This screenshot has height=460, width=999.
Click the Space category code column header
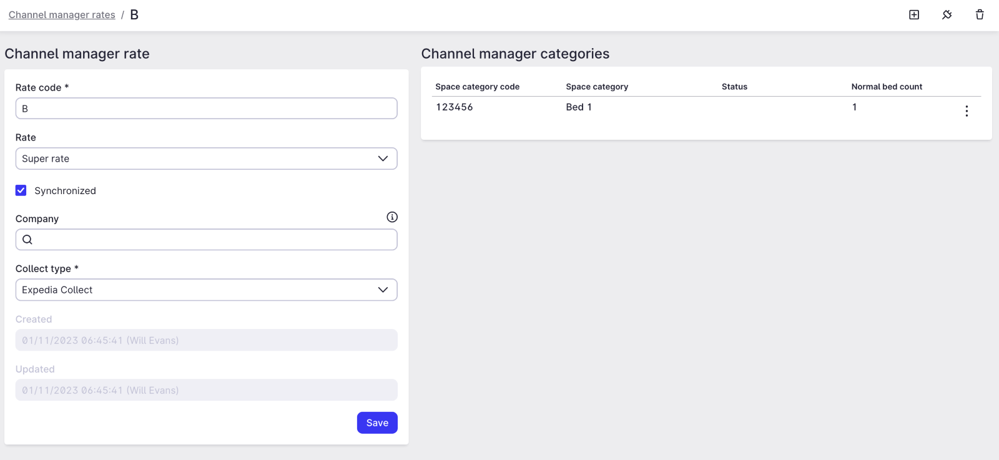478,87
